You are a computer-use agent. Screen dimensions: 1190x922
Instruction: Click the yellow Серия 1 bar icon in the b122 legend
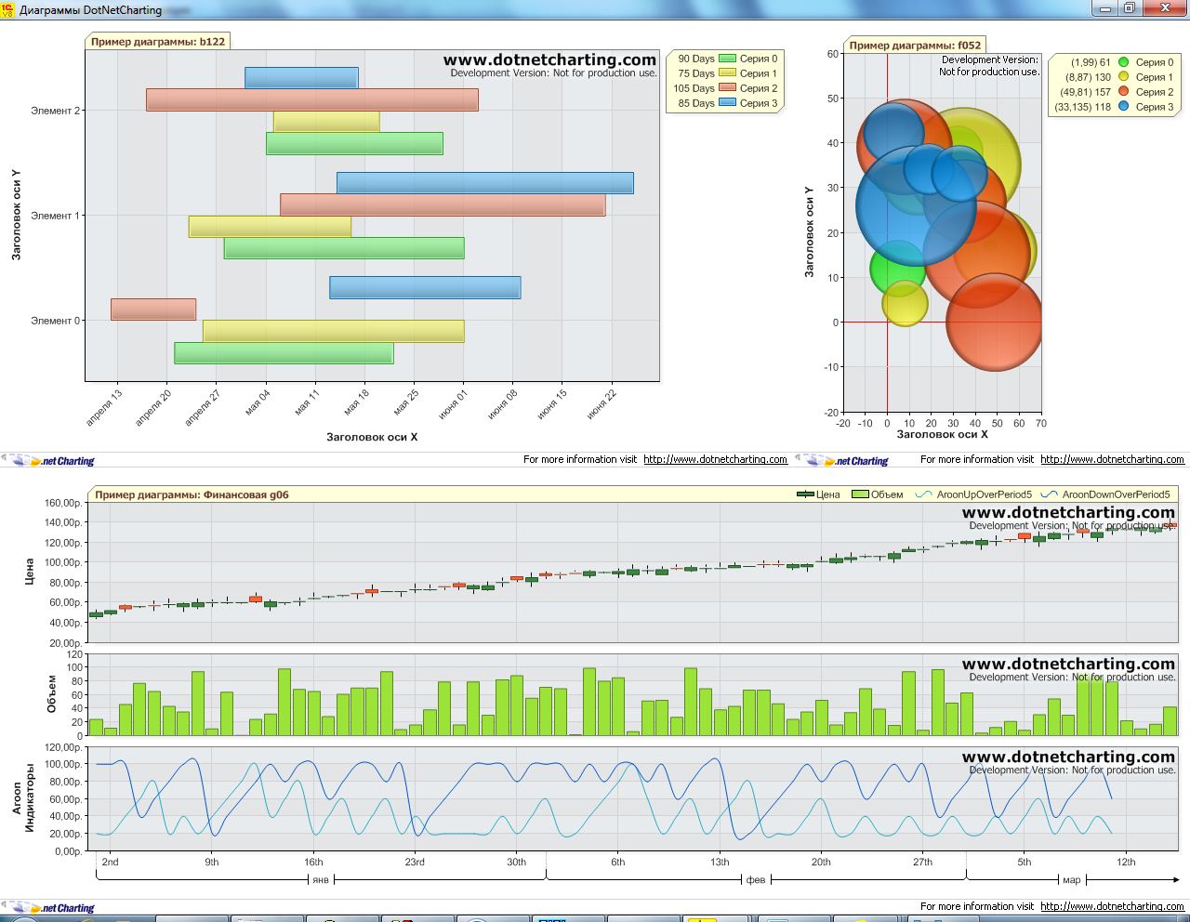[x=727, y=73]
